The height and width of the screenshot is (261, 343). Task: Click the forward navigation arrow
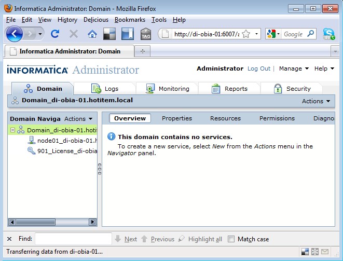[30, 34]
